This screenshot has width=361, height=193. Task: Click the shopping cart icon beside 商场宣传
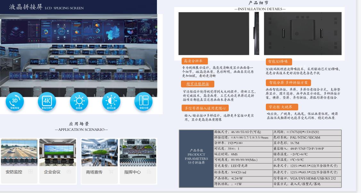tap(111, 172)
